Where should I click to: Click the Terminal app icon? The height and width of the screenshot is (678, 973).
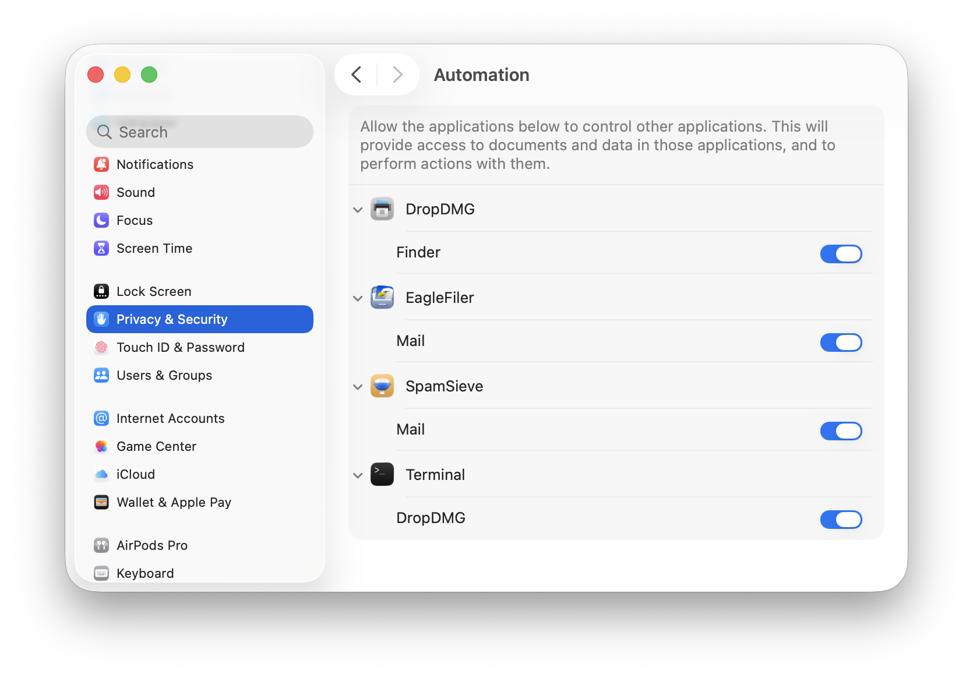tap(382, 474)
